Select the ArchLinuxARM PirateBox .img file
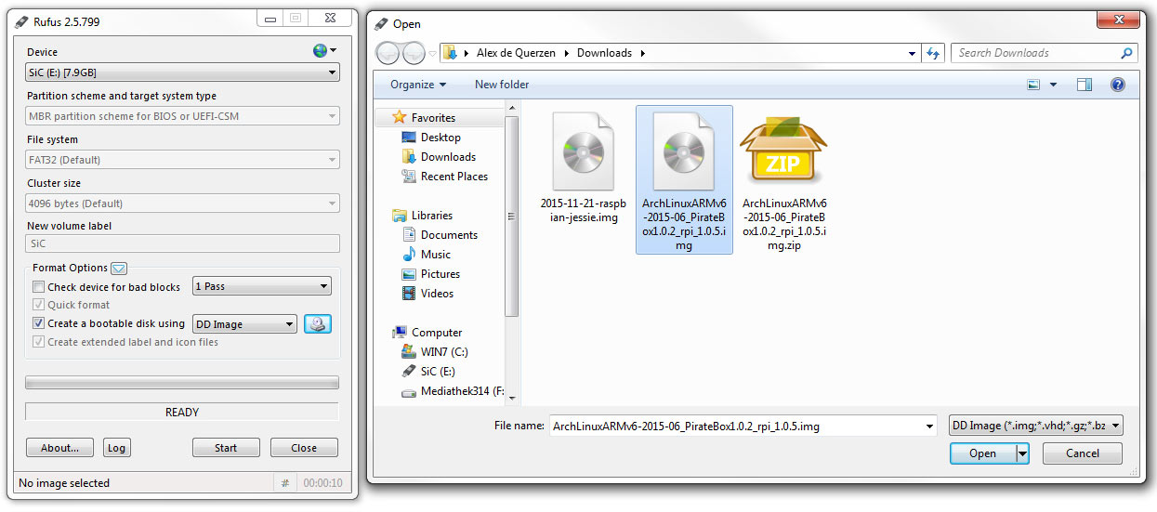The width and height of the screenshot is (1157, 512). (x=684, y=178)
